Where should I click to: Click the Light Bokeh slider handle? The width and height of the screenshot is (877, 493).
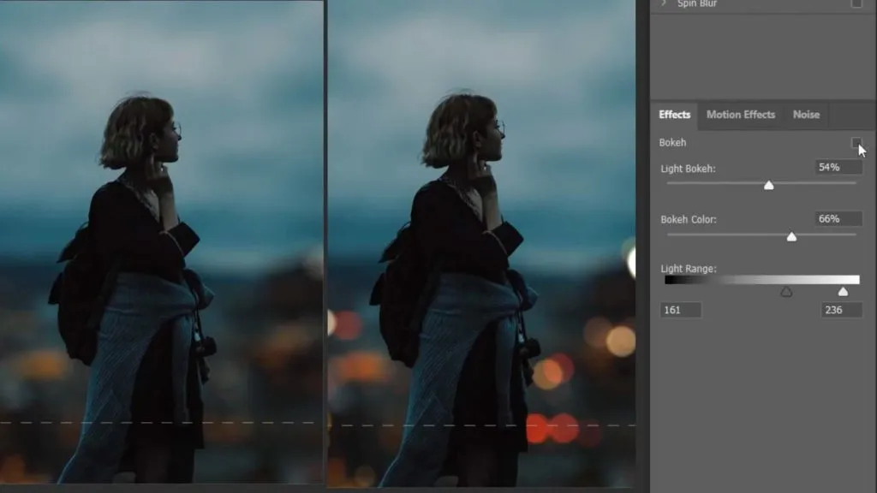(x=768, y=184)
